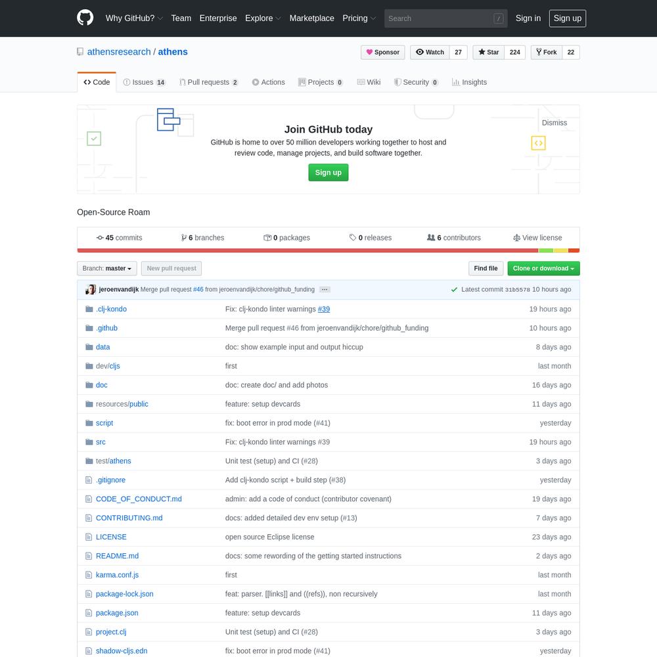Click Sign up button in header
The width and height of the screenshot is (657, 657).
point(568,18)
